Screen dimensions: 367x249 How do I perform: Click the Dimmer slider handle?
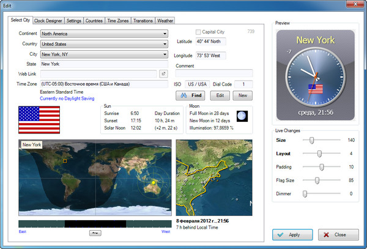pos(305,194)
